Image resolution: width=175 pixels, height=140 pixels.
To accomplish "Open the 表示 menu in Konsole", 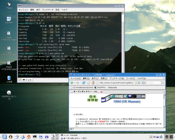I will (x=38, y=10).
